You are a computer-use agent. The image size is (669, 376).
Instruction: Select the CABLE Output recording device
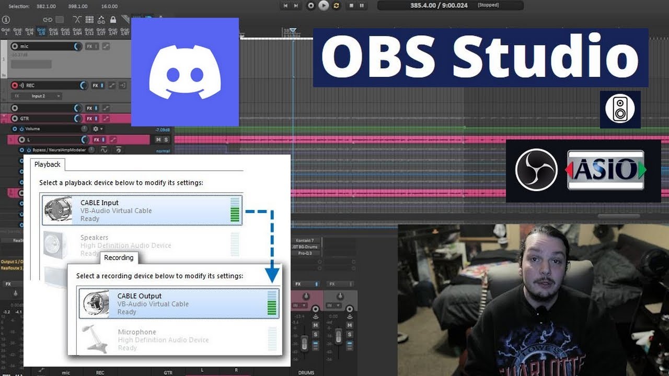[x=179, y=303]
